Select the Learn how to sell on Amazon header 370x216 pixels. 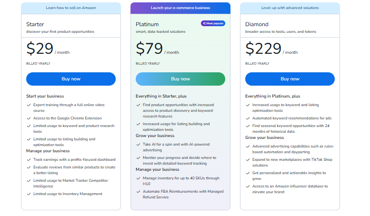(x=71, y=8)
